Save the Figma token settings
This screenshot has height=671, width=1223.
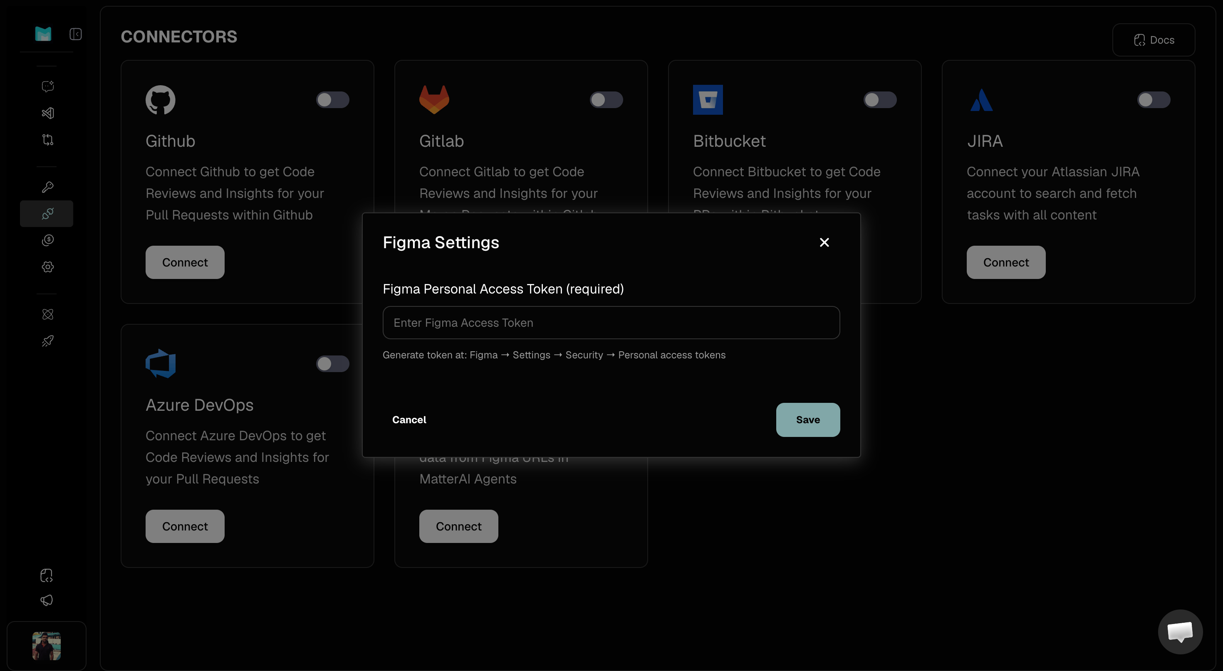807,419
